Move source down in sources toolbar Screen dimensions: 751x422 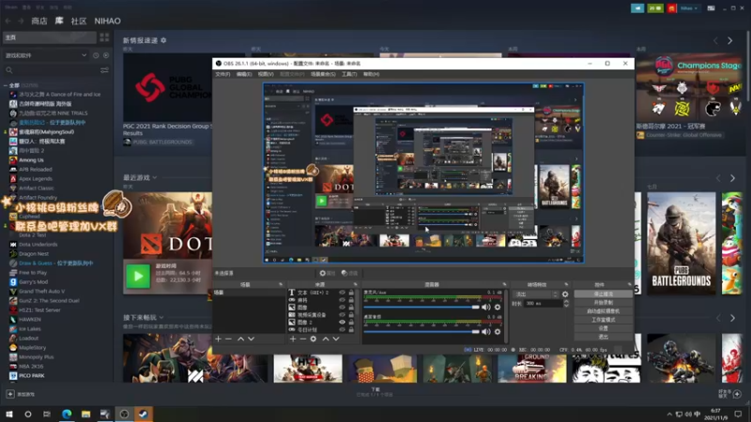pyautogui.click(x=336, y=339)
